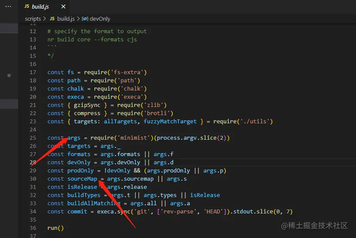Click the JS file icon on build.js tab
The height and width of the screenshot is (238, 356).
click(27, 6)
